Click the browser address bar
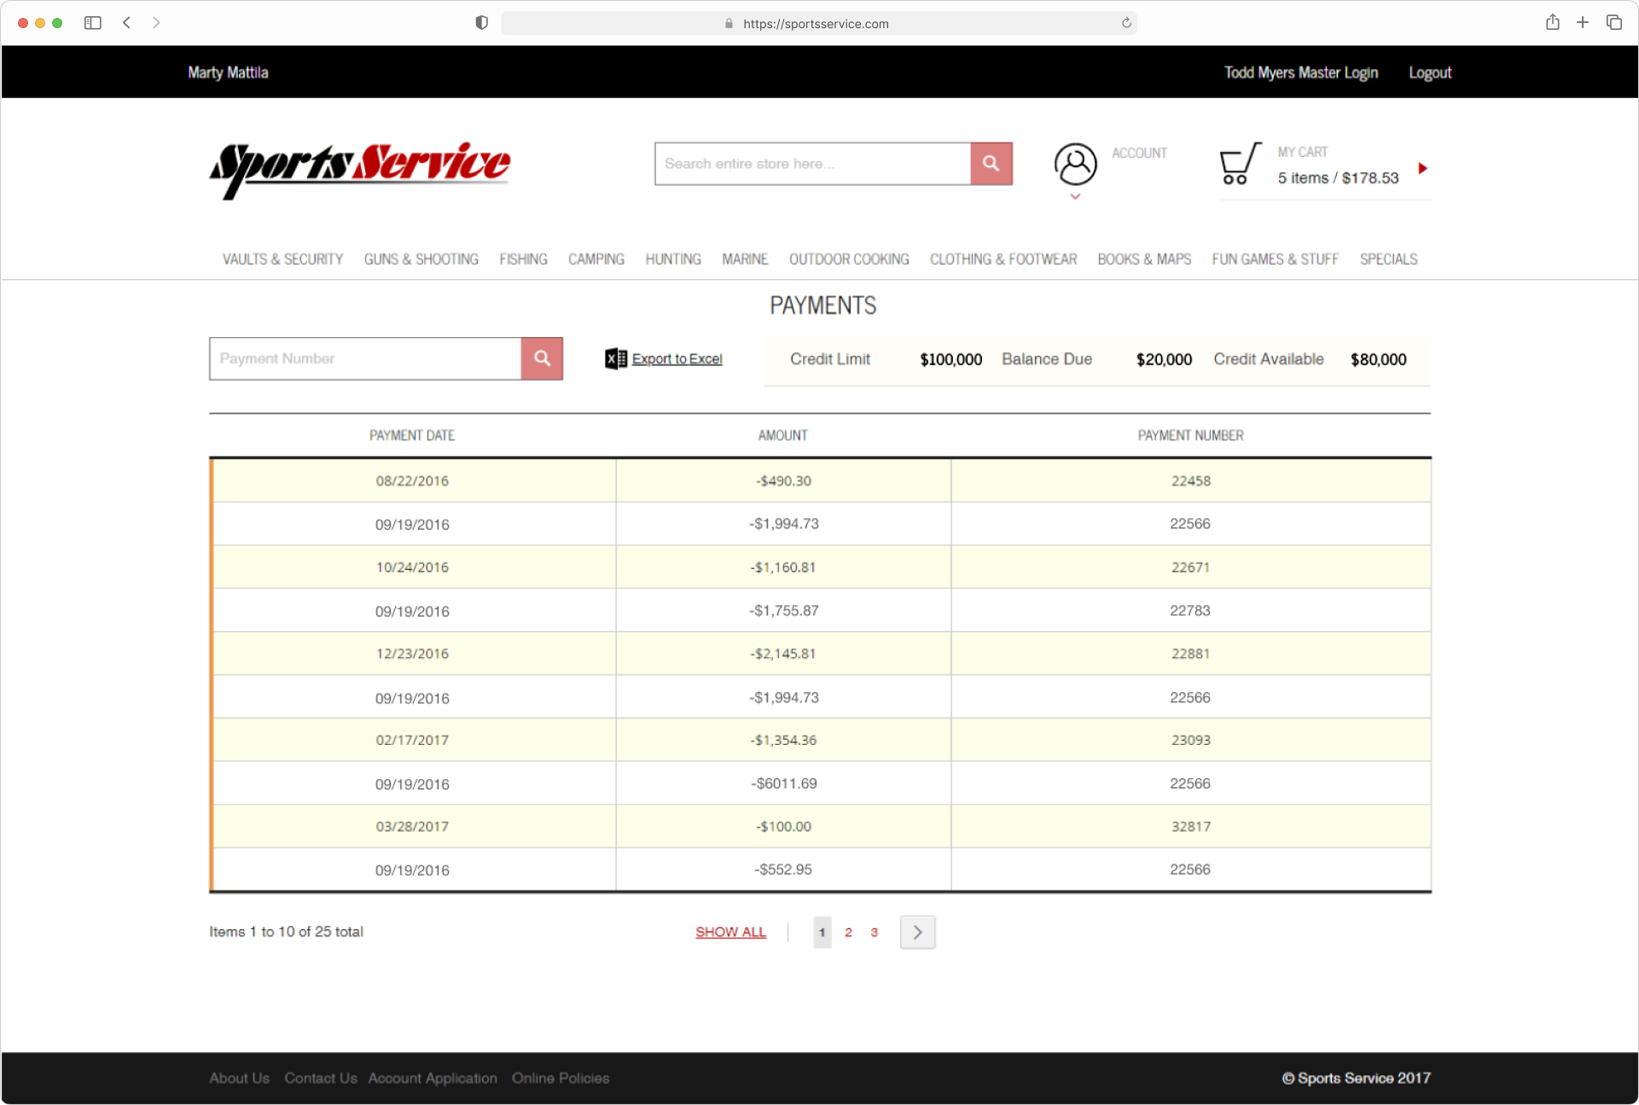1639x1105 pixels. point(818,23)
